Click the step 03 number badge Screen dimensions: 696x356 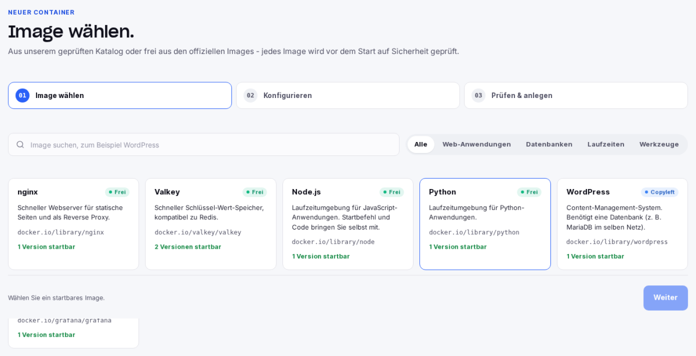click(478, 96)
